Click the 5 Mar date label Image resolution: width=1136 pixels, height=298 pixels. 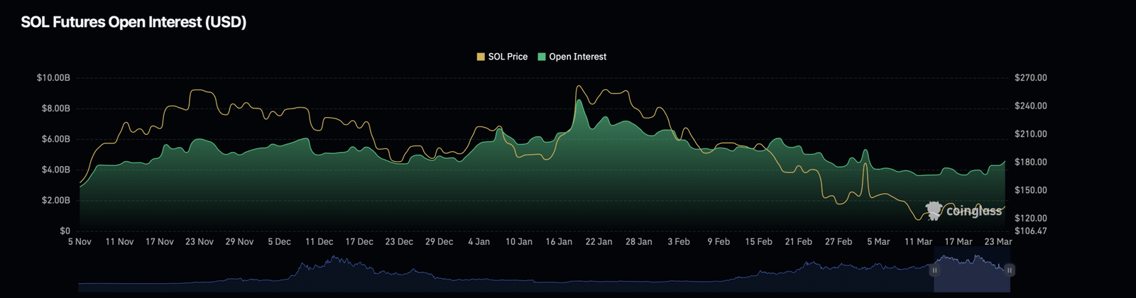[878, 242]
